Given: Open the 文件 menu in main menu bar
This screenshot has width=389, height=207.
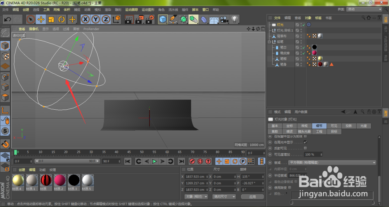Looking at the screenshot, I should pyautogui.click(x=5, y=10).
